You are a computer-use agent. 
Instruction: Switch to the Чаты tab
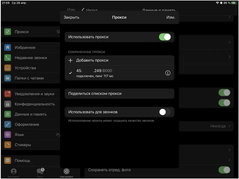pyautogui.click(x=40, y=172)
